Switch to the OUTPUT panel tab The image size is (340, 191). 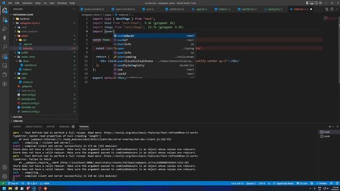[x=16, y=127]
